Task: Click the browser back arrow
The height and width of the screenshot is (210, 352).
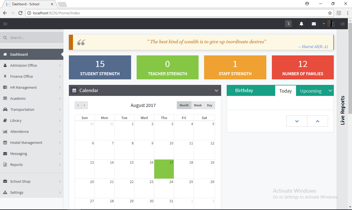Action: pos(5,13)
